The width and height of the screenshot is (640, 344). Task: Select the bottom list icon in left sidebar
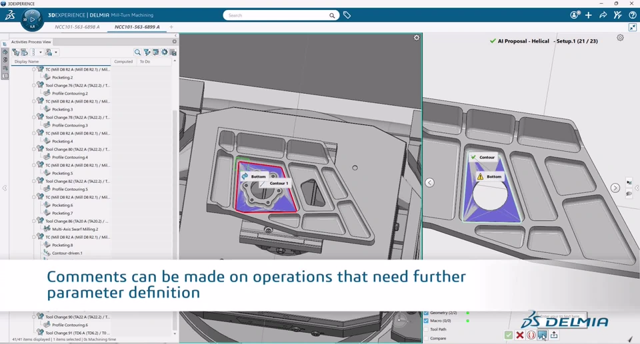pos(5,77)
